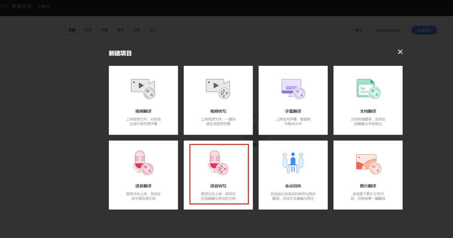Click the 搜索 search field
This screenshot has height=238, width=453.
point(357,30)
